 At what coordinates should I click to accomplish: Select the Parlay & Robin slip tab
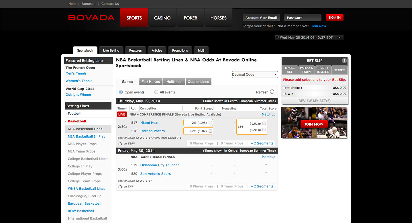(307, 70)
